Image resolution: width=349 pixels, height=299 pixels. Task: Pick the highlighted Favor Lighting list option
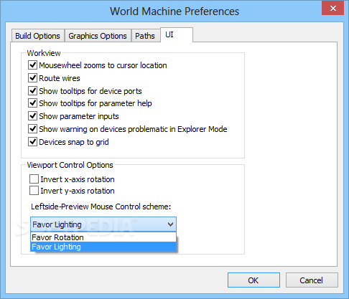[x=103, y=247]
